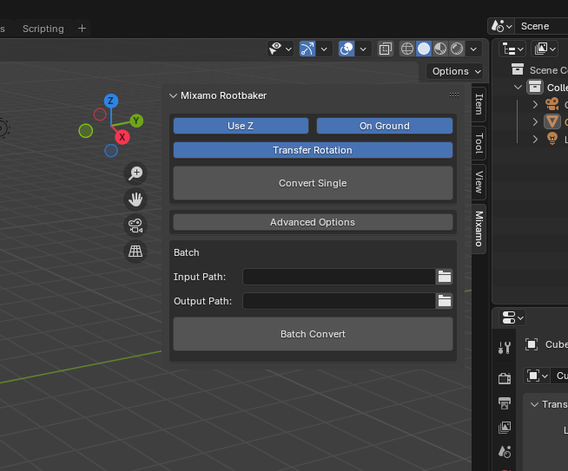Open the Scene properties tab
The width and height of the screenshot is (568, 471).
tap(505, 452)
